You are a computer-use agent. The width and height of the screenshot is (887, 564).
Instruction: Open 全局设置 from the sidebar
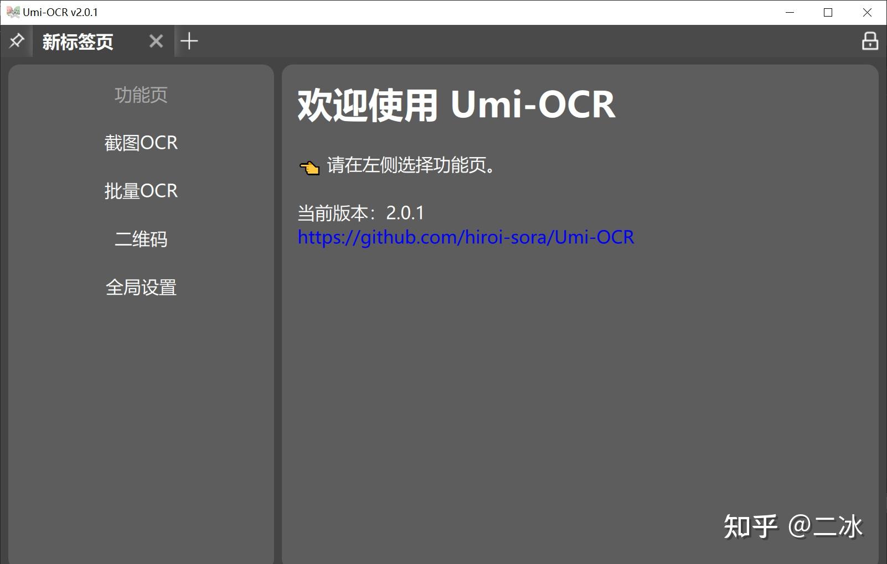(x=141, y=288)
